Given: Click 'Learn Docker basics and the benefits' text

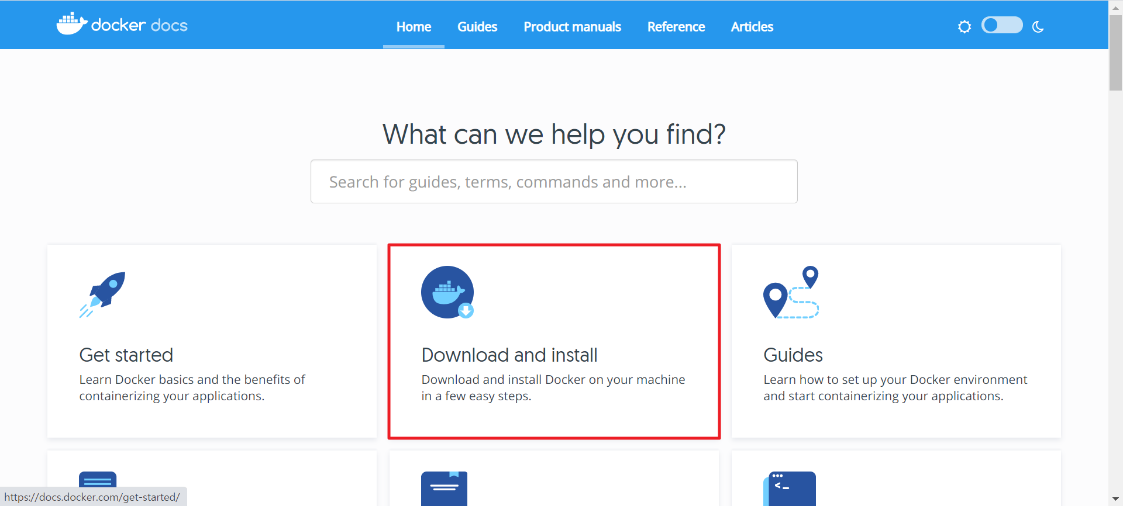Looking at the screenshot, I should coord(192,380).
